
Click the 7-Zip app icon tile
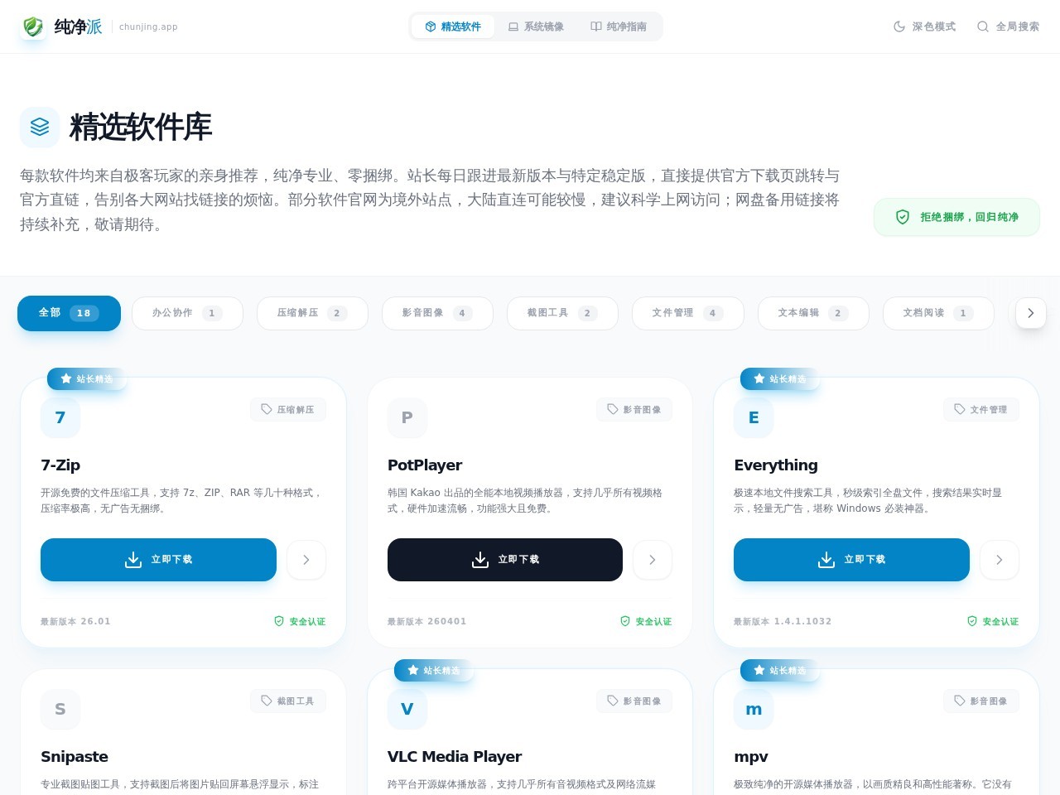tap(60, 418)
